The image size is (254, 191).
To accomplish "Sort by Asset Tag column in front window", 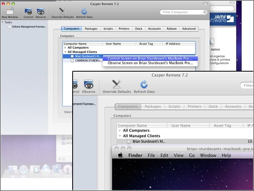I will [226, 125].
